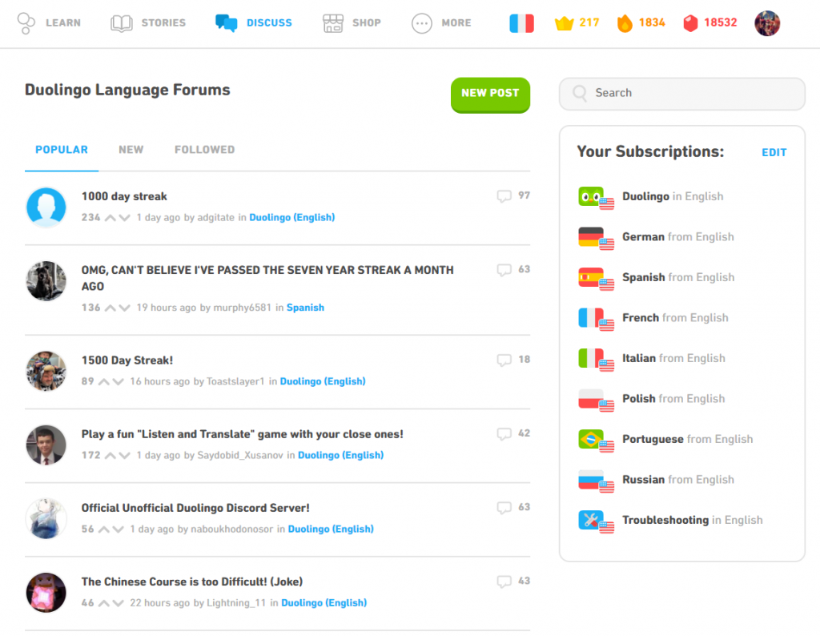Click the Discuss speech bubbles icon
The height and width of the screenshot is (636, 820).
(x=227, y=23)
